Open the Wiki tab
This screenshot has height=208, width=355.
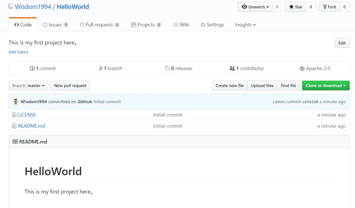coord(181,25)
